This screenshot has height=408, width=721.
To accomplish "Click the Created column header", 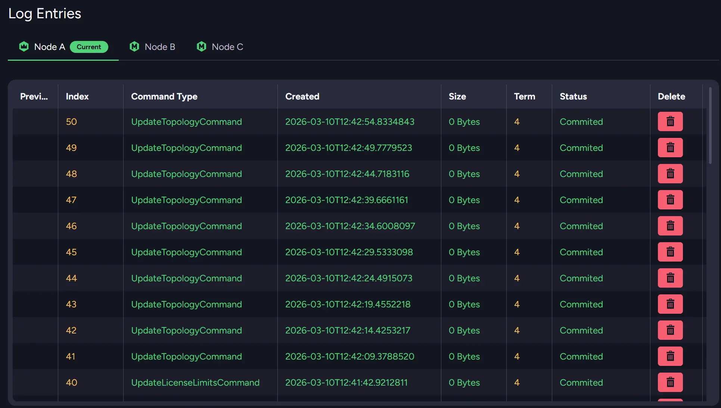I will point(302,97).
